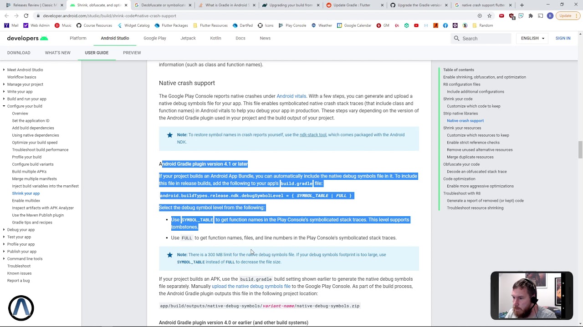Open the Flutter Packages bookmark
Image resolution: width=583 pixels, height=327 pixels.
[171, 25]
